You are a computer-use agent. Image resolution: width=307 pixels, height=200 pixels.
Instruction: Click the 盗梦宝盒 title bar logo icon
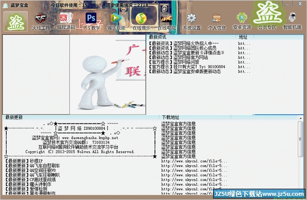click(5, 5)
